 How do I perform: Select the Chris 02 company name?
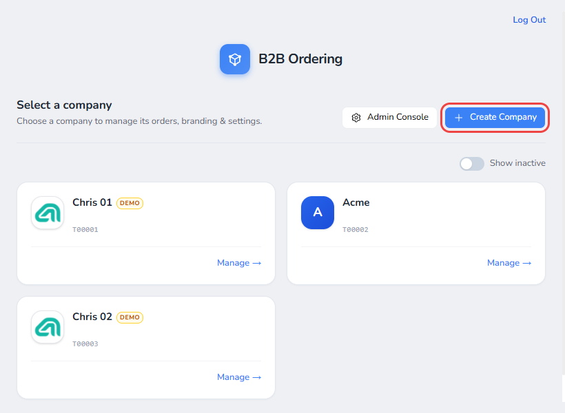[x=92, y=317]
